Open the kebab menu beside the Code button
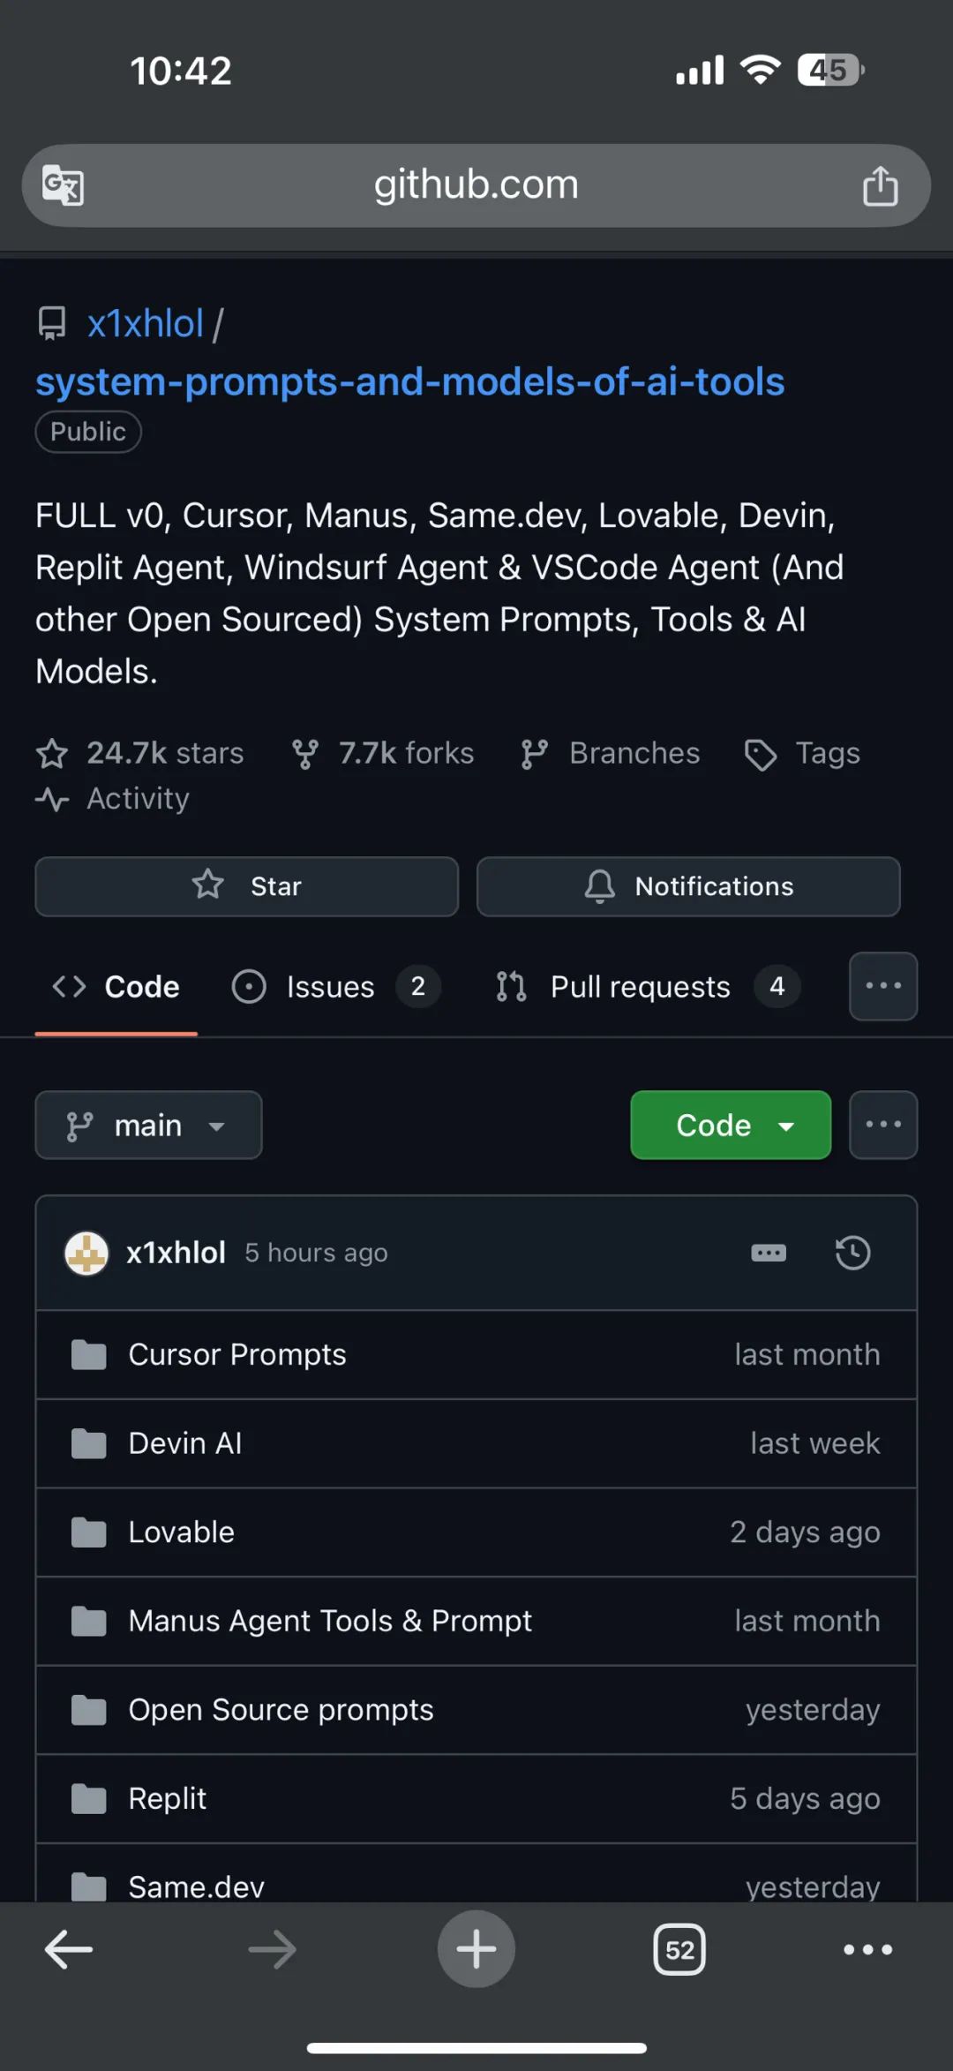 pos(882,1125)
